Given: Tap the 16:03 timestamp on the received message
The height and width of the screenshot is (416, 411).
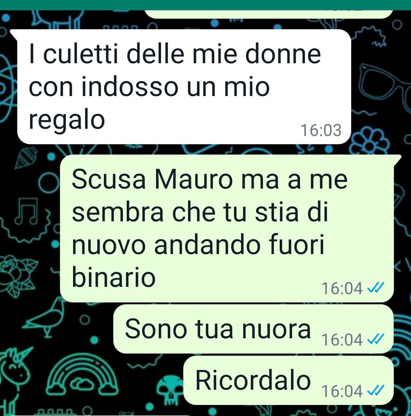Looking at the screenshot, I should pyautogui.click(x=321, y=130).
